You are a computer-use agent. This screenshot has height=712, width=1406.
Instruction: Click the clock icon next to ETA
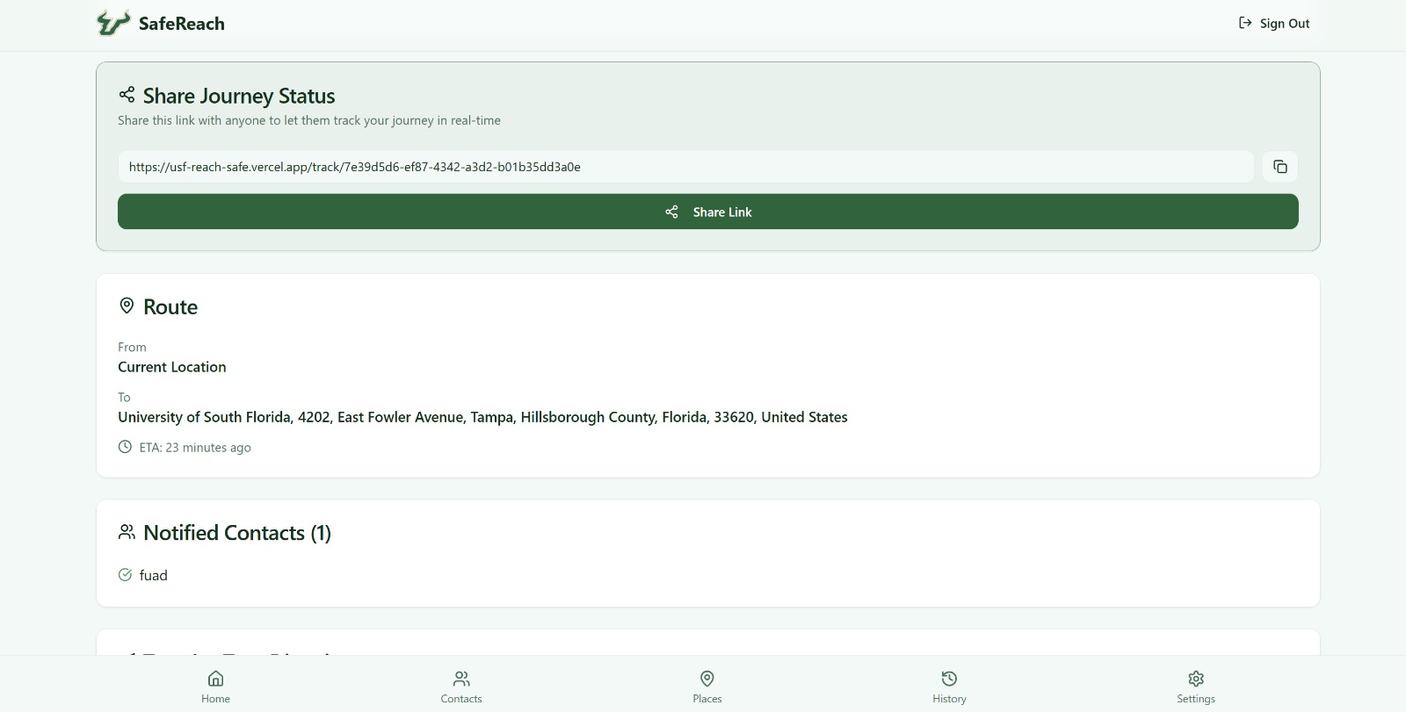tap(125, 447)
